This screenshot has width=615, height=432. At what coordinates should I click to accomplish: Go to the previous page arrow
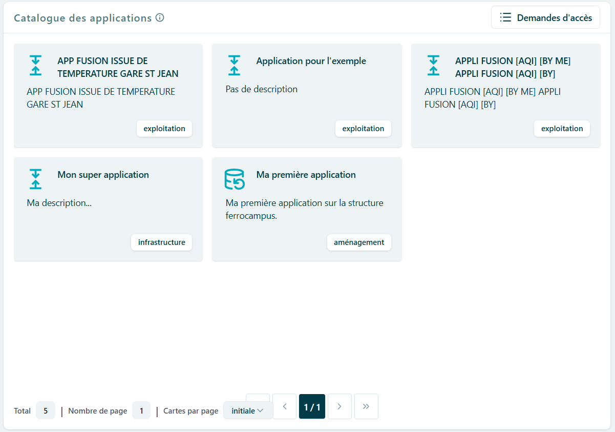coord(285,406)
